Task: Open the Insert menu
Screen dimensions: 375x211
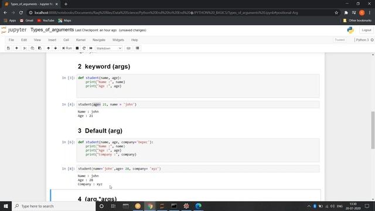Action: pyautogui.click(x=52, y=40)
